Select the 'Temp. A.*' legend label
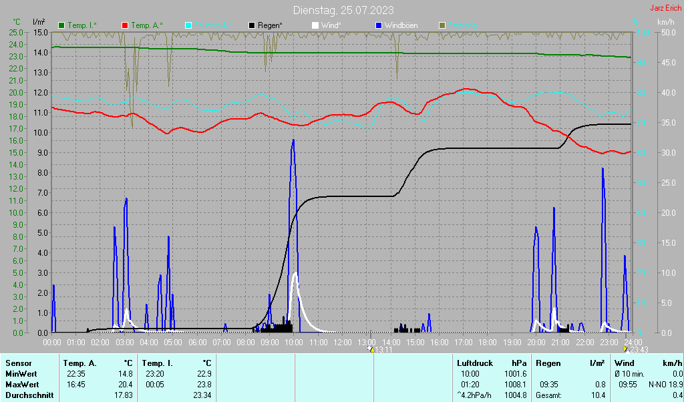This screenshot has width=684, height=402. pyautogui.click(x=147, y=26)
